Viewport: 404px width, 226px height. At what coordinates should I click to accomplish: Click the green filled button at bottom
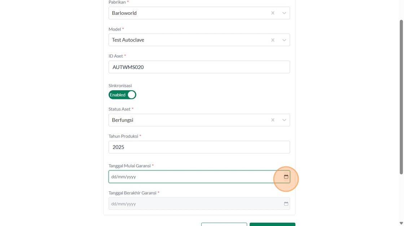272,224
